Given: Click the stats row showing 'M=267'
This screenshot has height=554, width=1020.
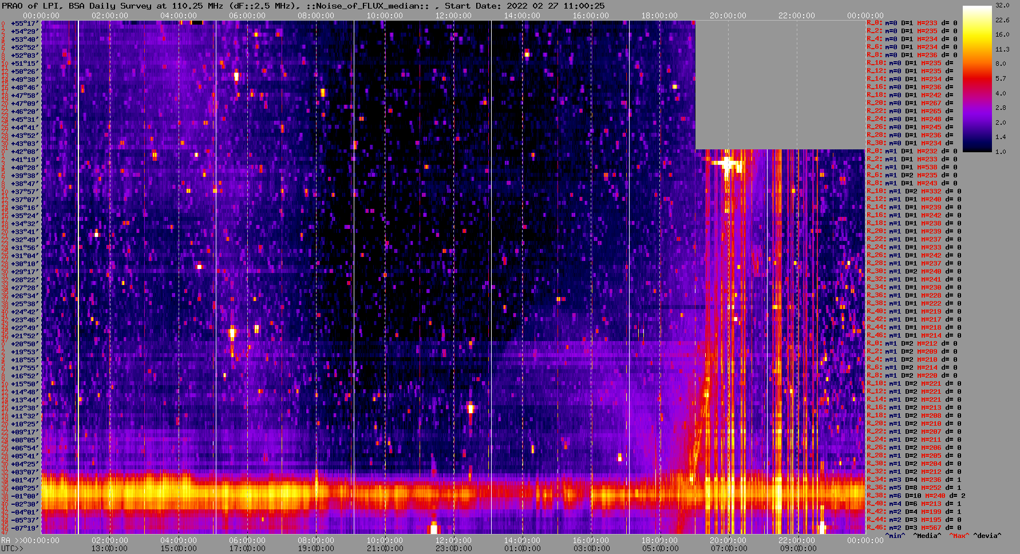Looking at the screenshot, I should pos(910,103).
